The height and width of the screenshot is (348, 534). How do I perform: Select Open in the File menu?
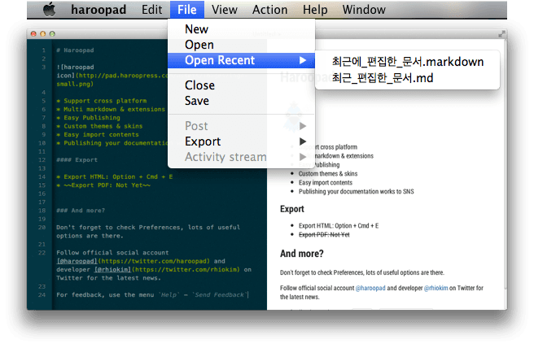(199, 45)
